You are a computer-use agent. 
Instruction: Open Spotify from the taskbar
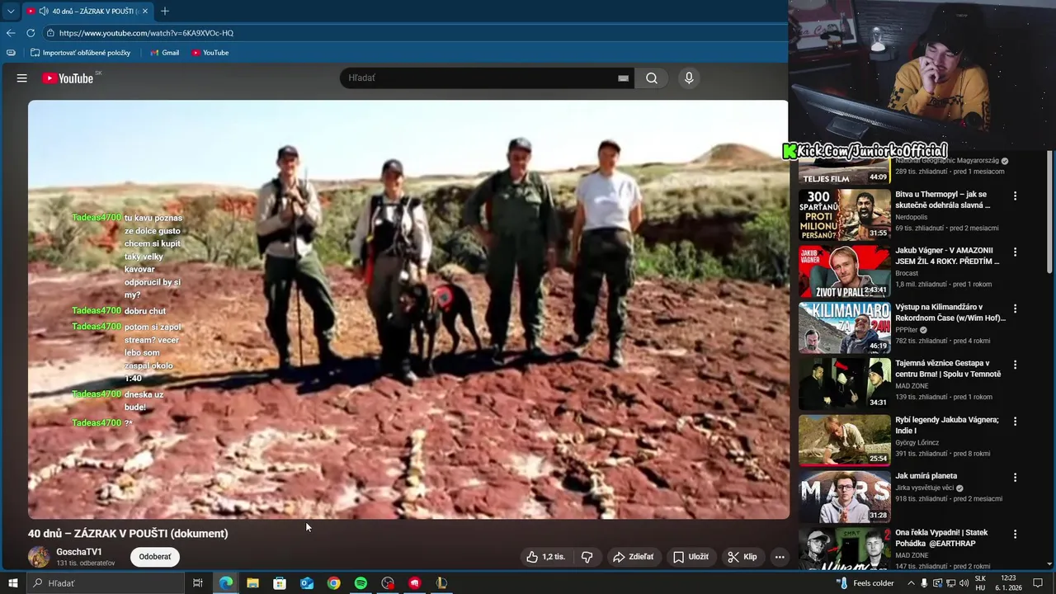pyautogui.click(x=361, y=583)
